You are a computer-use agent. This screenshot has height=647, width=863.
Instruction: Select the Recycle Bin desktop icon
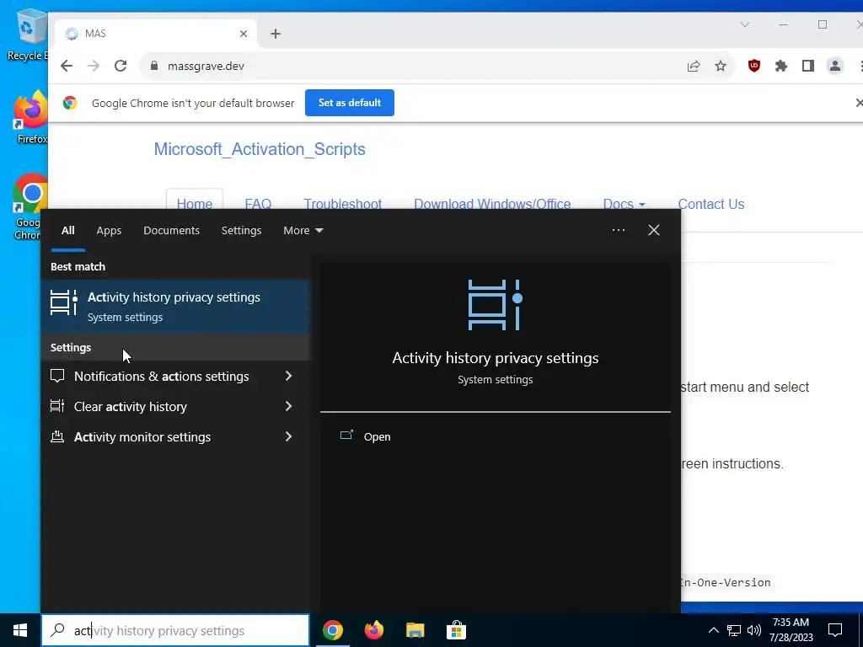pos(28,35)
